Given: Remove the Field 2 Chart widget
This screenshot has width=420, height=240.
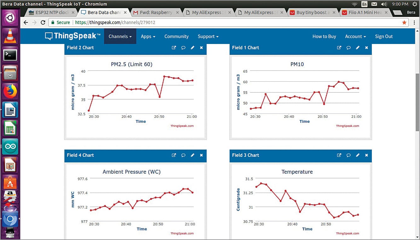Looking at the screenshot, I should point(201,48).
